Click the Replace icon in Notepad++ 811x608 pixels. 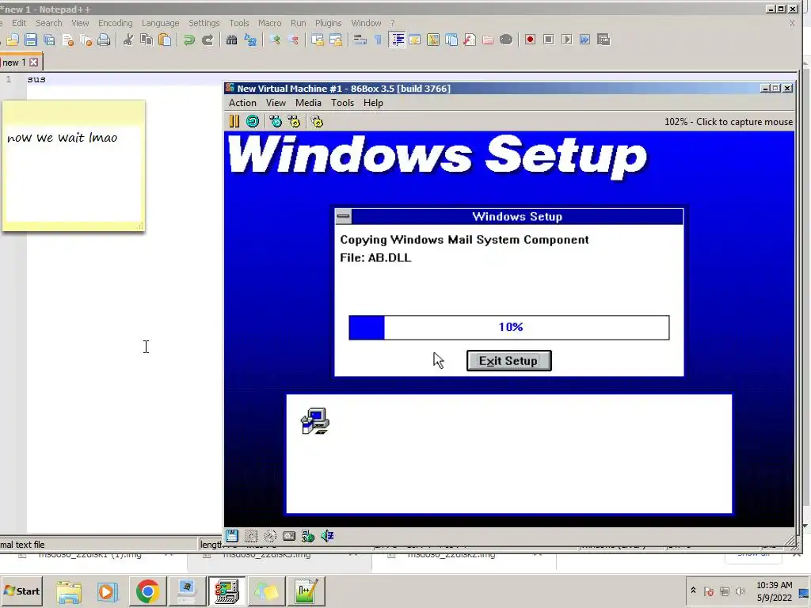click(x=250, y=40)
